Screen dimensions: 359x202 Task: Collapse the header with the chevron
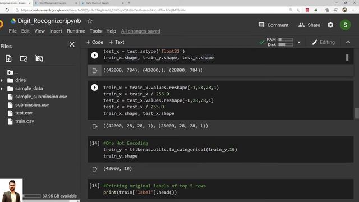[348, 42]
